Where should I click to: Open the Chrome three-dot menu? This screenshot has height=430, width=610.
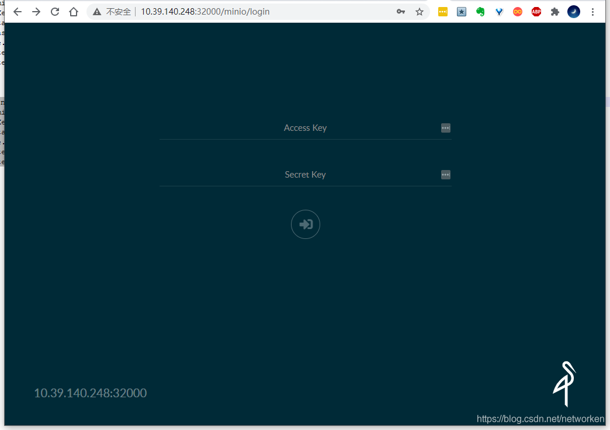point(593,12)
